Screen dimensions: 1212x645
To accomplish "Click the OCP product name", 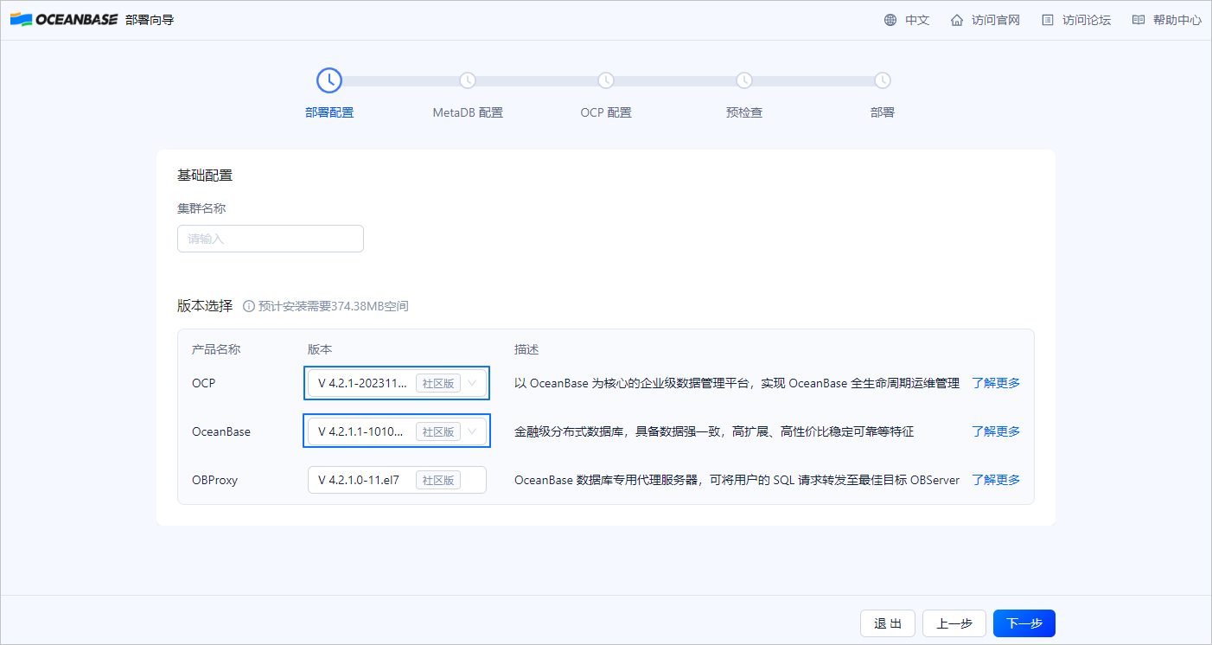I will point(204,383).
